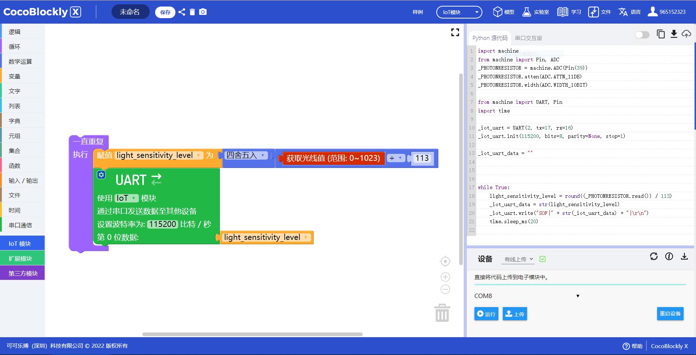Zoom in on the block workspace
The height and width of the screenshot is (355, 696).
click(445, 277)
